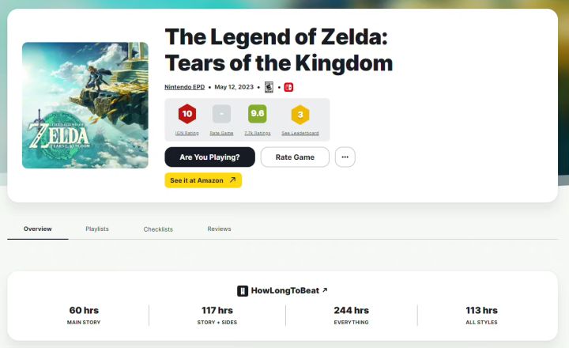This screenshot has width=569, height=348.
Task: Click the Nintendo Switch platform icon
Action: click(288, 87)
